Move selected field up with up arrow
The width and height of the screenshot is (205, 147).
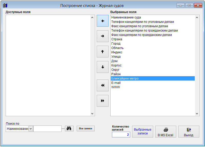(103, 52)
